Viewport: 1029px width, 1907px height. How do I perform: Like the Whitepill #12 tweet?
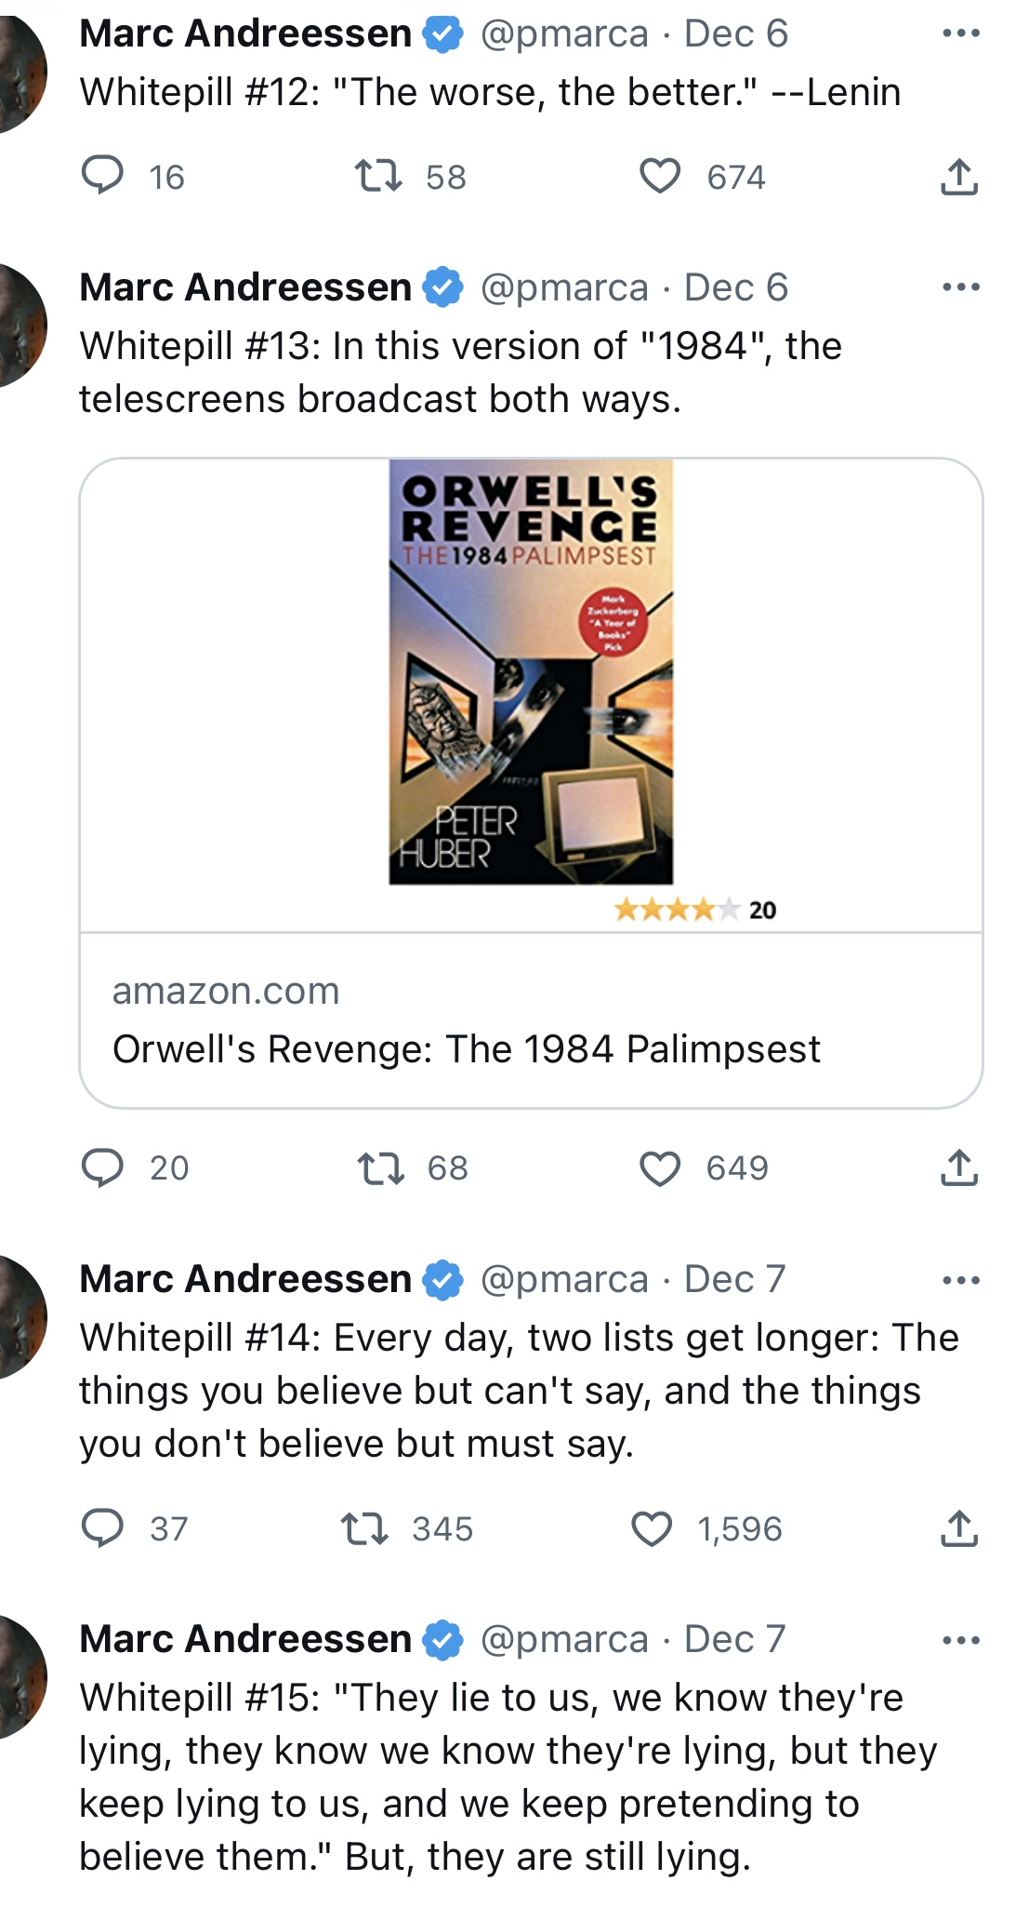point(660,176)
